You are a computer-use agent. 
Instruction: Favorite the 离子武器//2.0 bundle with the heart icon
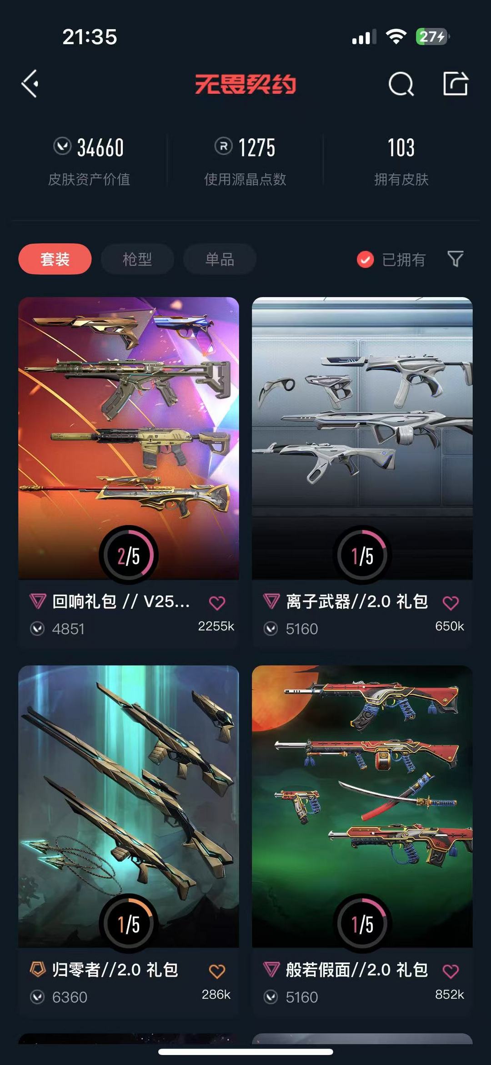point(451,603)
